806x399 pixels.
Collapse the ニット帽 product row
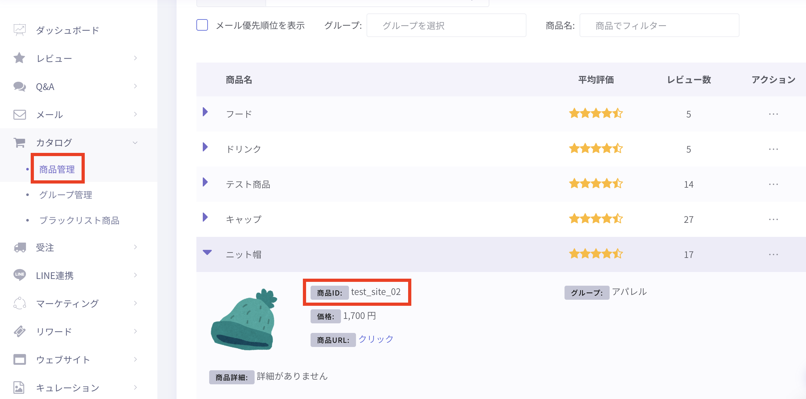click(x=207, y=252)
